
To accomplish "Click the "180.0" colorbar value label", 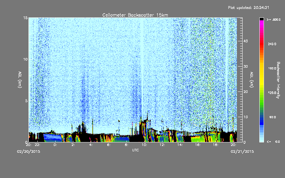I will pos(272,68).
